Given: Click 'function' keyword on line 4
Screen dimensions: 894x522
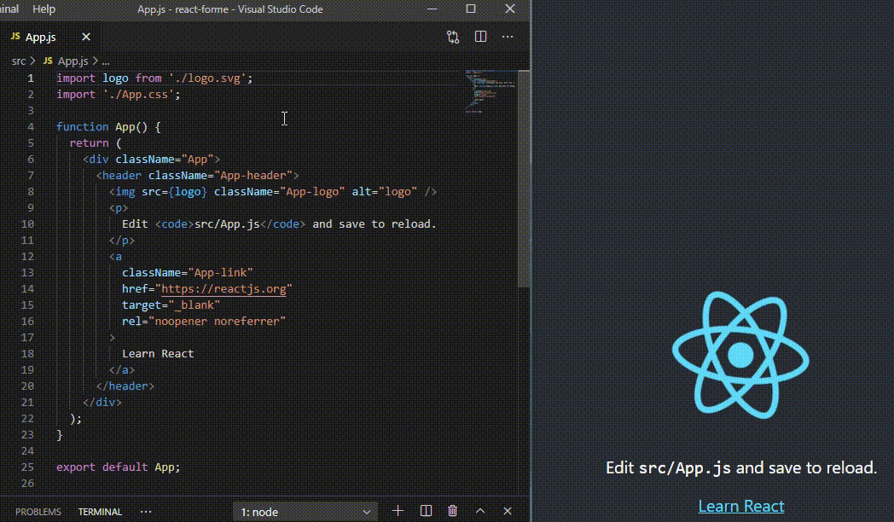Looking at the screenshot, I should (x=82, y=126).
